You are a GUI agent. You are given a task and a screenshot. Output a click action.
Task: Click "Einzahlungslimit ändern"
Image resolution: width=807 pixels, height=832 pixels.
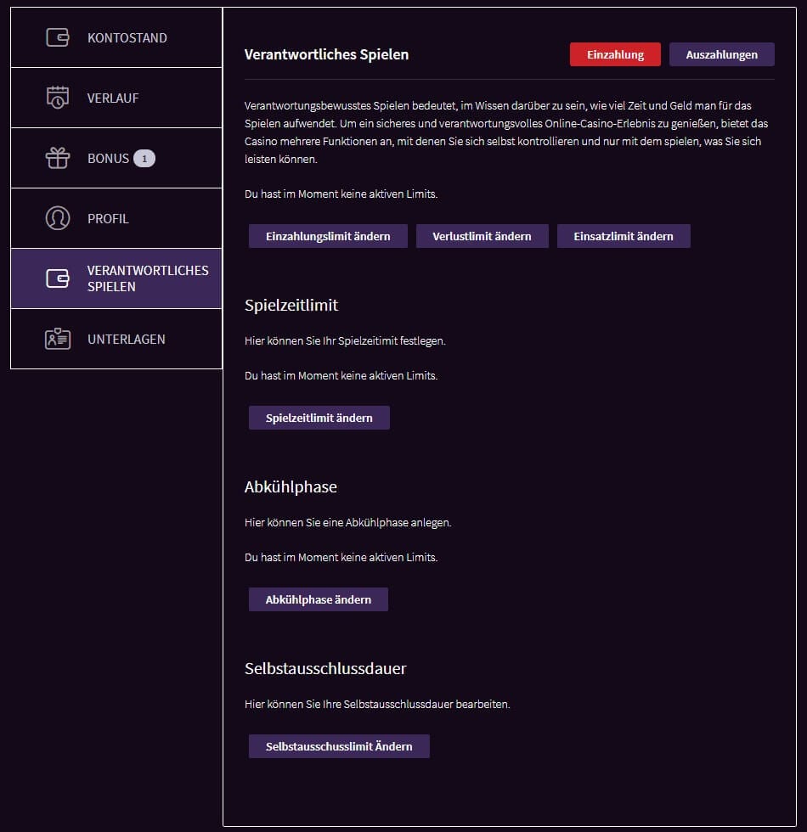click(x=328, y=236)
